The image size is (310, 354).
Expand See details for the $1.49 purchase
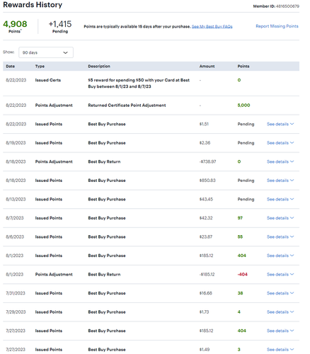(x=280, y=350)
